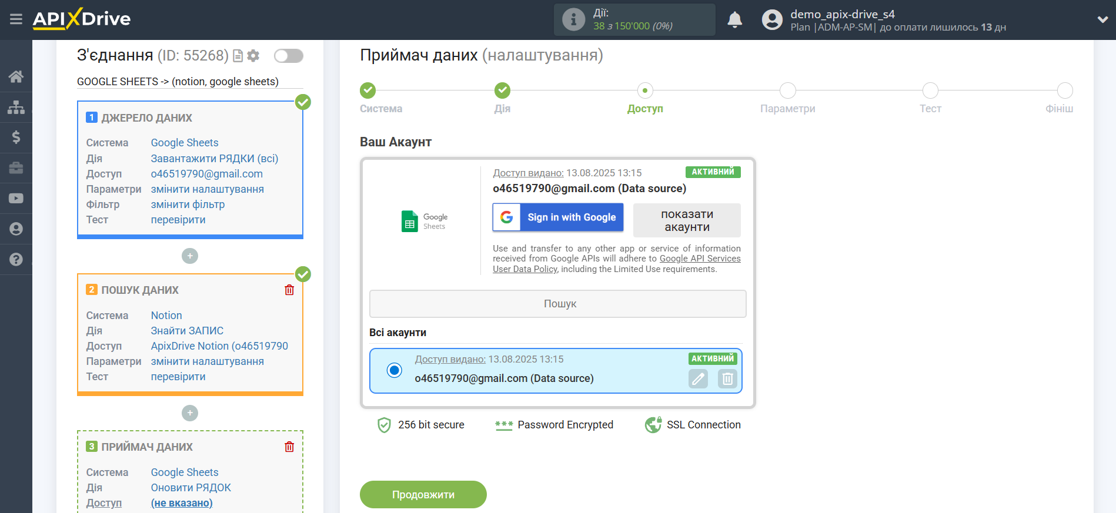Open the billing dollar sidebar icon
Viewport: 1116px width, 513px height.
coord(16,138)
